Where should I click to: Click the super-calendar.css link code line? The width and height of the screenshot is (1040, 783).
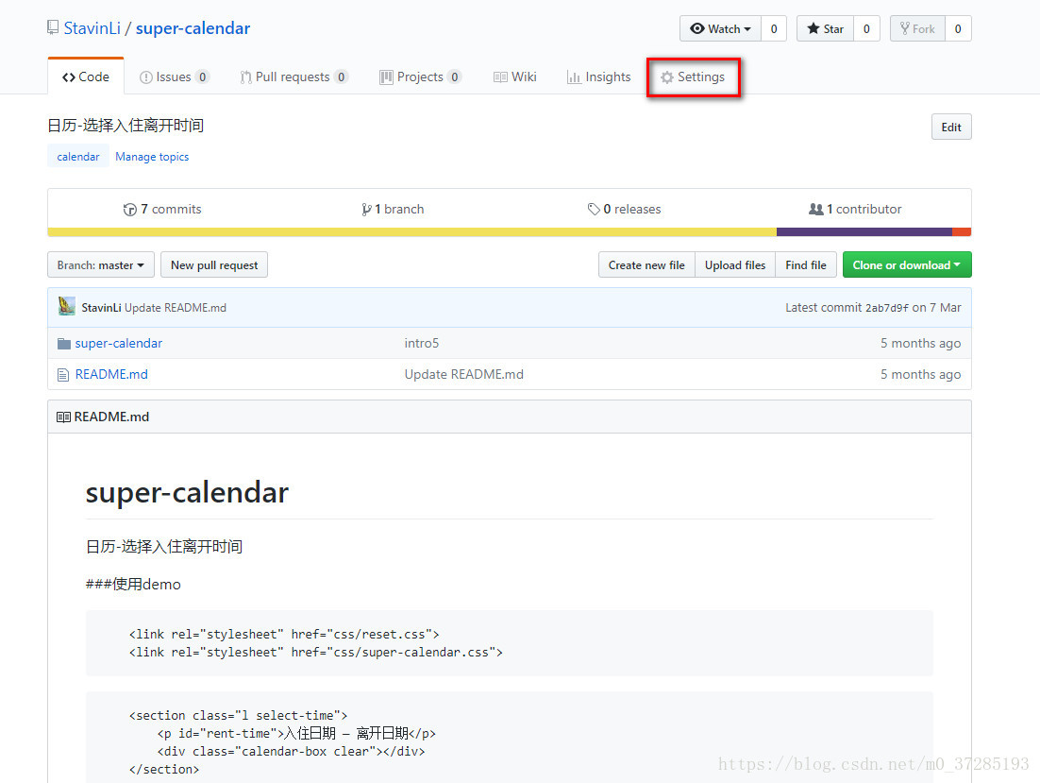(316, 653)
